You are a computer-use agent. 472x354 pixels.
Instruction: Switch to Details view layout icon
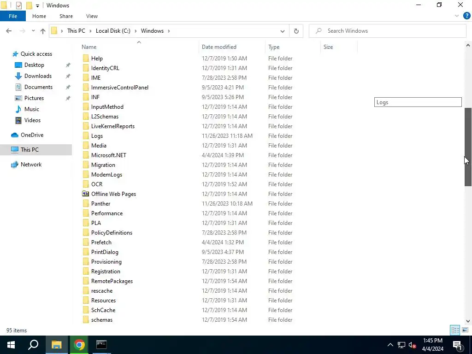(x=455, y=330)
